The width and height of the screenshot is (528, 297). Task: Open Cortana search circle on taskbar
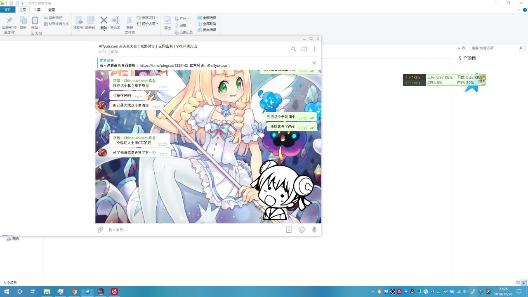point(20,292)
